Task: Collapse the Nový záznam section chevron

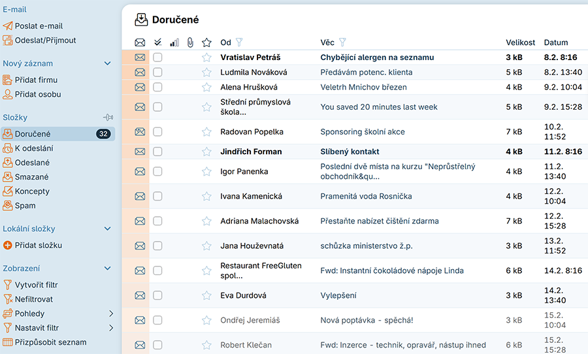Action: point(108,63)
